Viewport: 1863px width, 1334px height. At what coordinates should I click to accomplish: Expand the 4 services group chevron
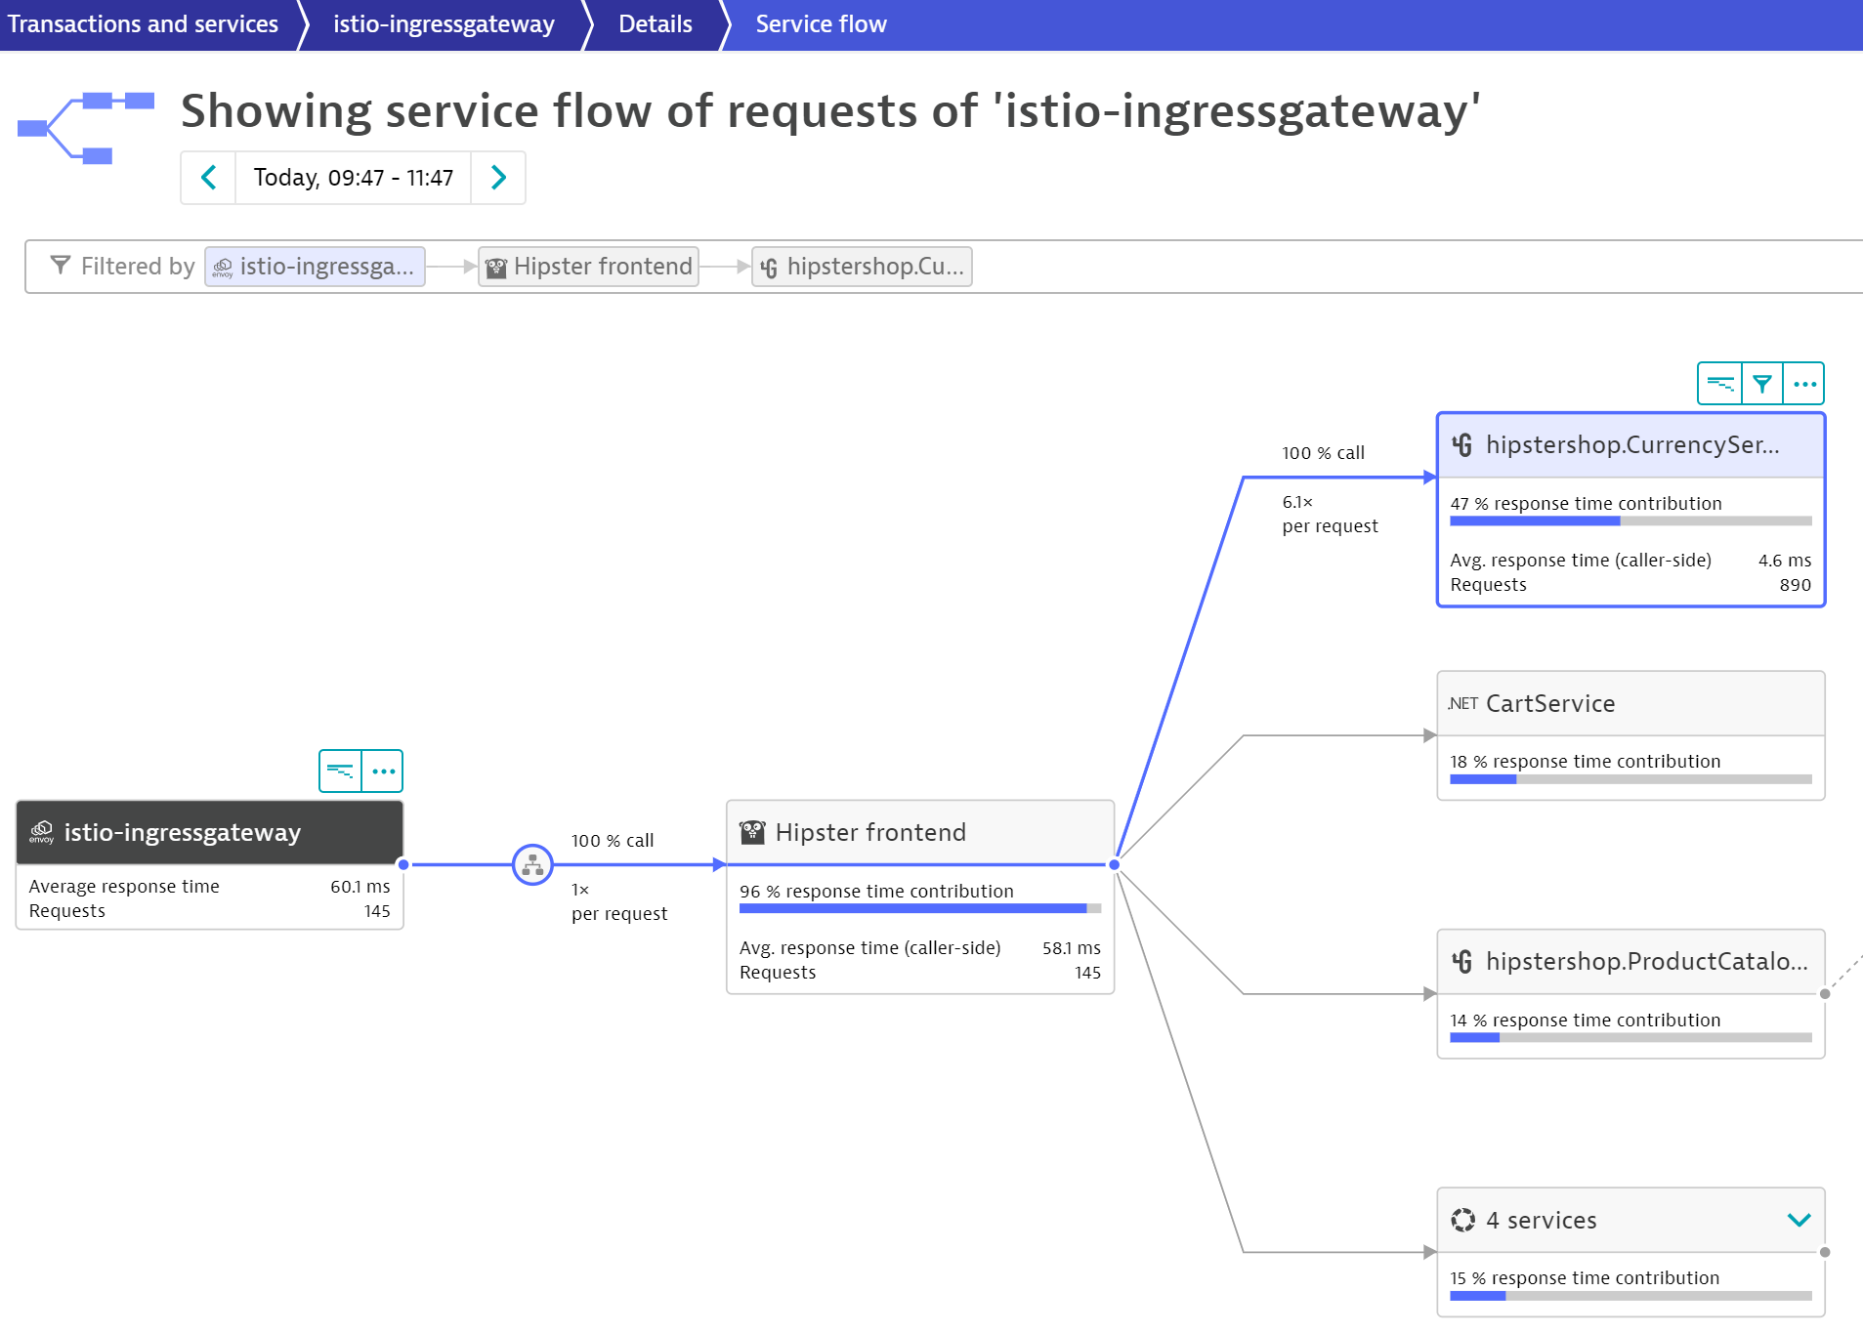pyautogui.click(x=1799, y=1220)
